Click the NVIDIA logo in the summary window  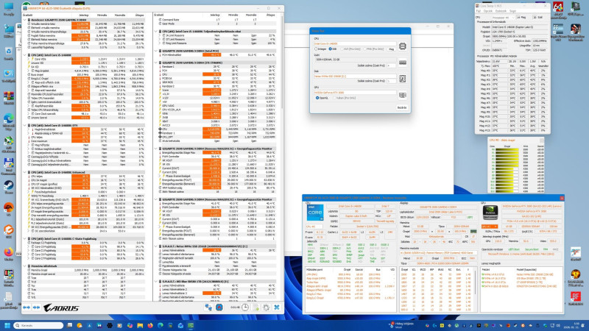click(490, 213)
